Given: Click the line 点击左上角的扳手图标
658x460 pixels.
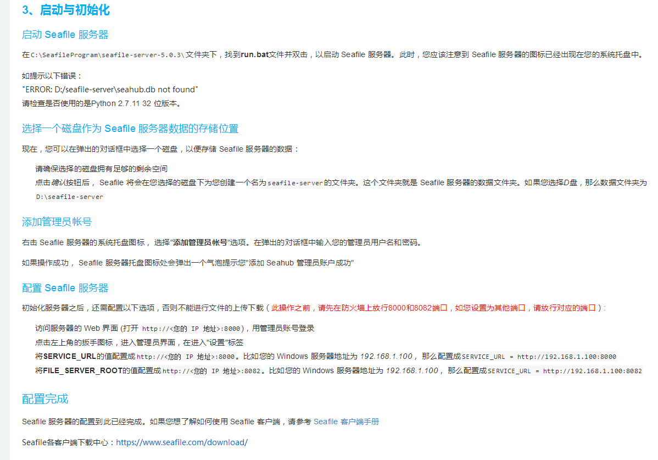Looking at the screenshot, I should click(x=140, y=342).
